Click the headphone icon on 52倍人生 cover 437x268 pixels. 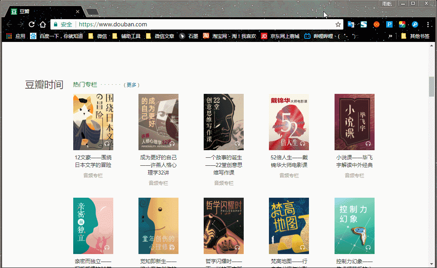(x=303, y=144)
